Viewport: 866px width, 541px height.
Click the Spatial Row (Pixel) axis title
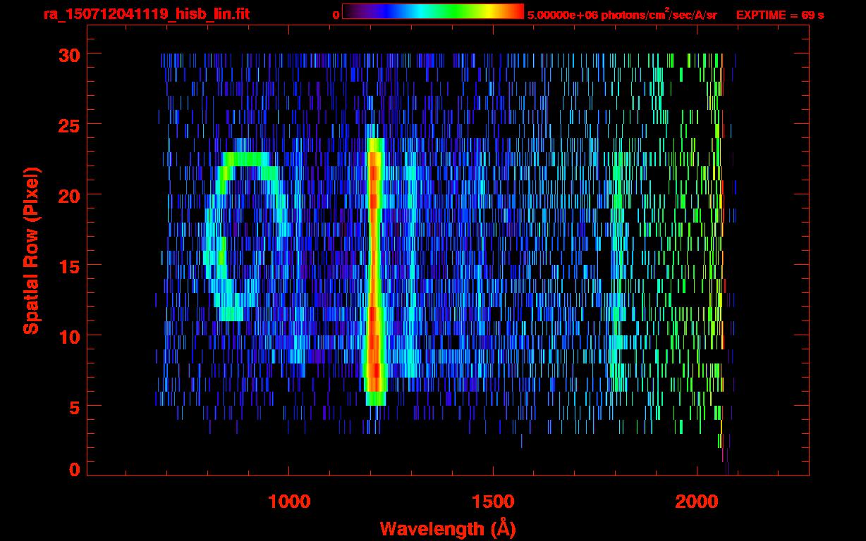[31, 251]
